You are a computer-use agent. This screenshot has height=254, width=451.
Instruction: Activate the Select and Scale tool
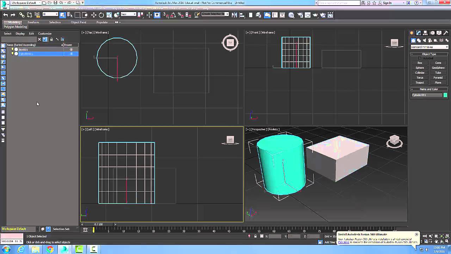[x=109, y=15]
